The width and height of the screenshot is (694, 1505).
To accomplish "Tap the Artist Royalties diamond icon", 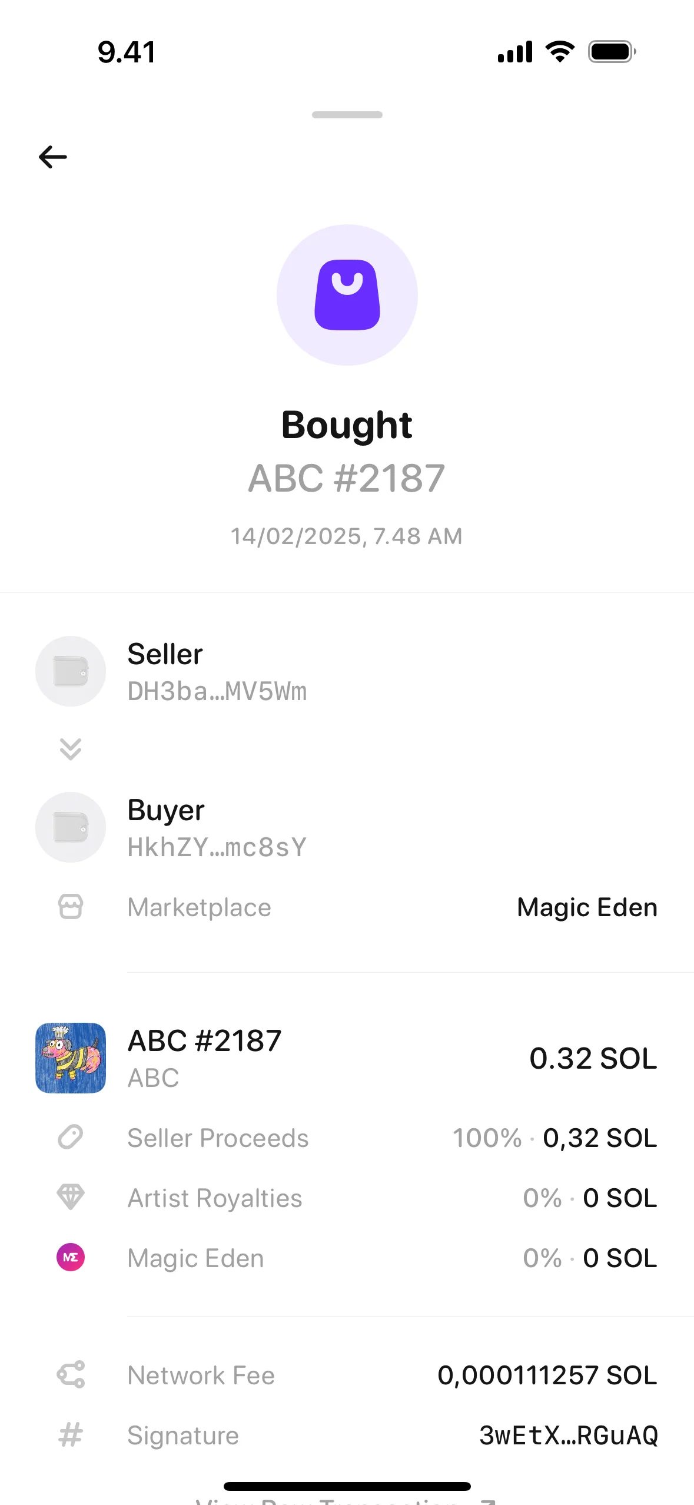I will [71, 1197].
